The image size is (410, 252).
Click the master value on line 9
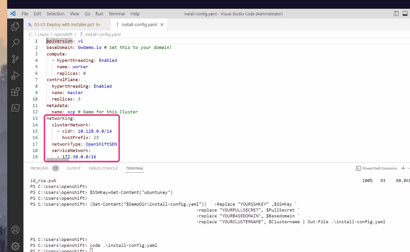[x=75, y=93]
